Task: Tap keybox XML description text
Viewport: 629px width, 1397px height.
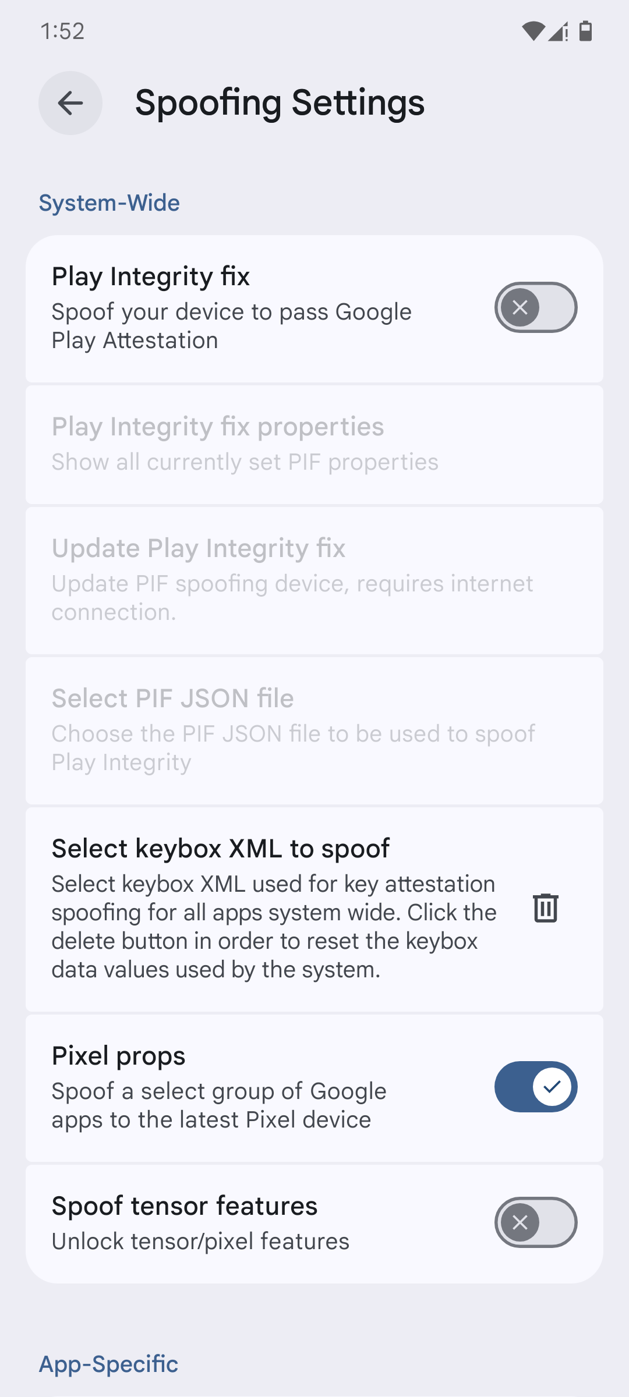Action: tap(274, 927)
